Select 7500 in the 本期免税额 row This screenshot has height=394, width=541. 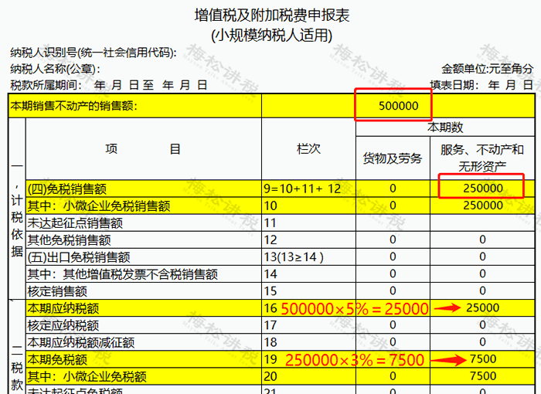(x=483, y=359)
